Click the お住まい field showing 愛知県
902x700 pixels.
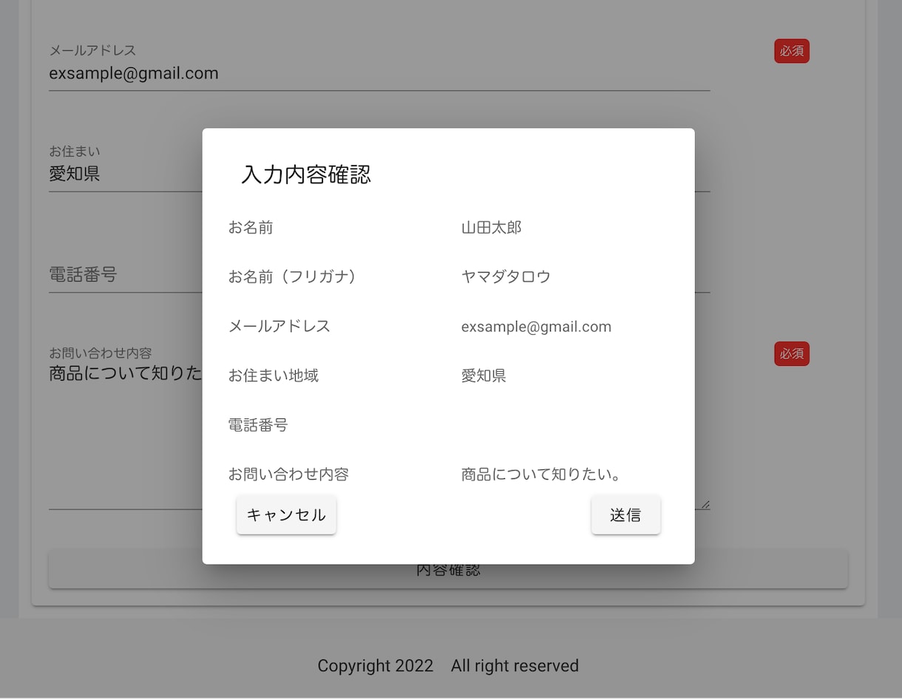(x=379, y=174)
